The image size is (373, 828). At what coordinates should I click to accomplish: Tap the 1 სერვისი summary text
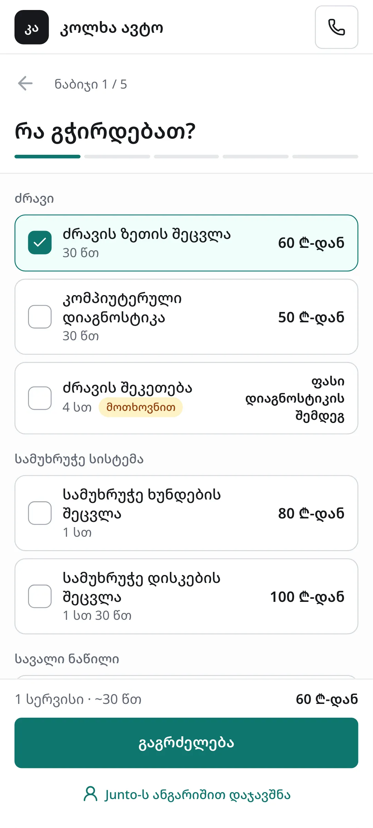50,699
